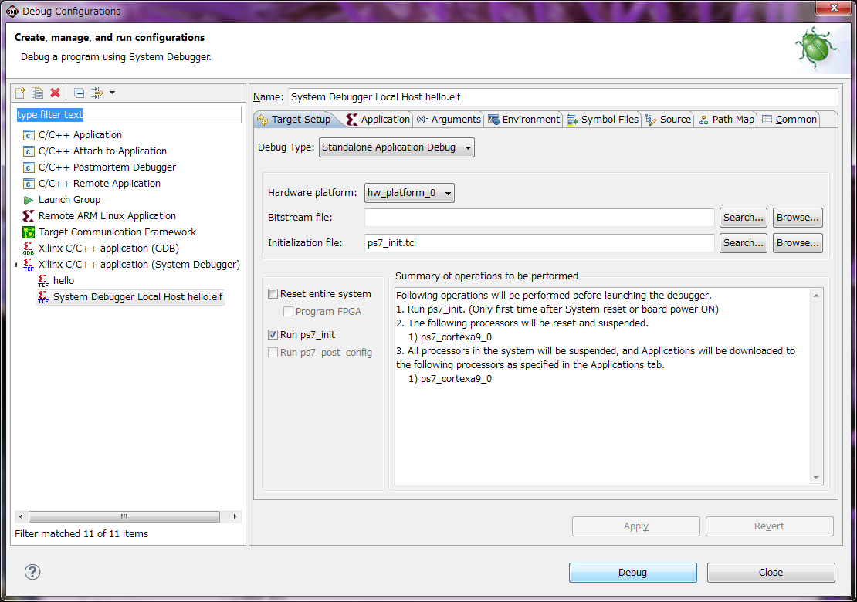
Task: Open help via the question mark icon
Action: 32,572
